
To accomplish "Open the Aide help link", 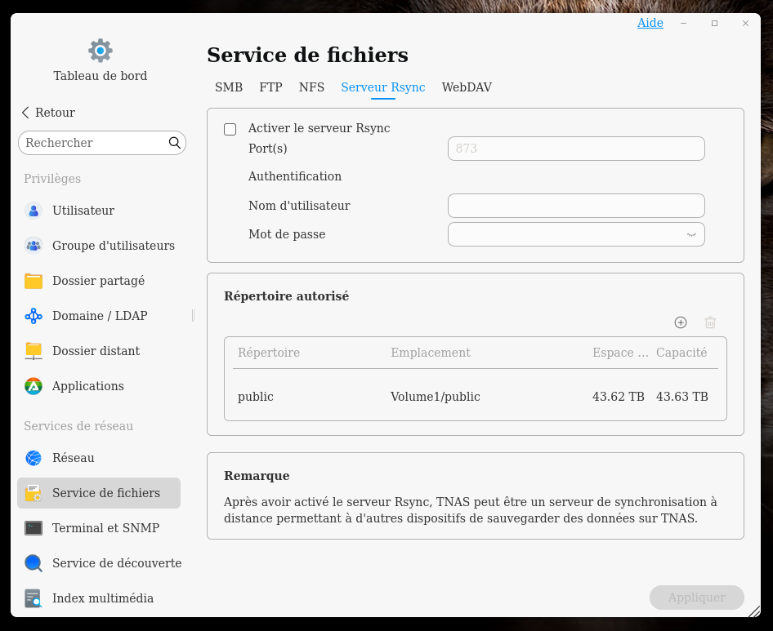I will [x=650, y=23].
